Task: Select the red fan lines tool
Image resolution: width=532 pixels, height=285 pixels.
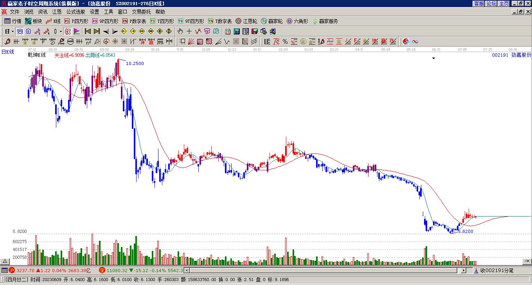Action: coord(191,41)
